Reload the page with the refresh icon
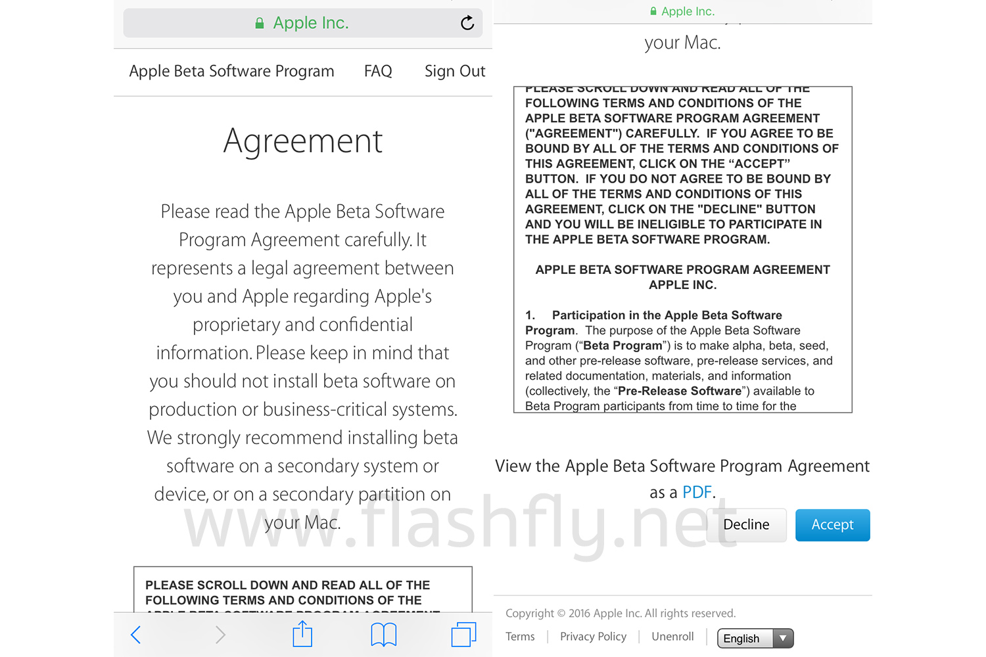This screenshot has height=657, width=986. (467, 23)
